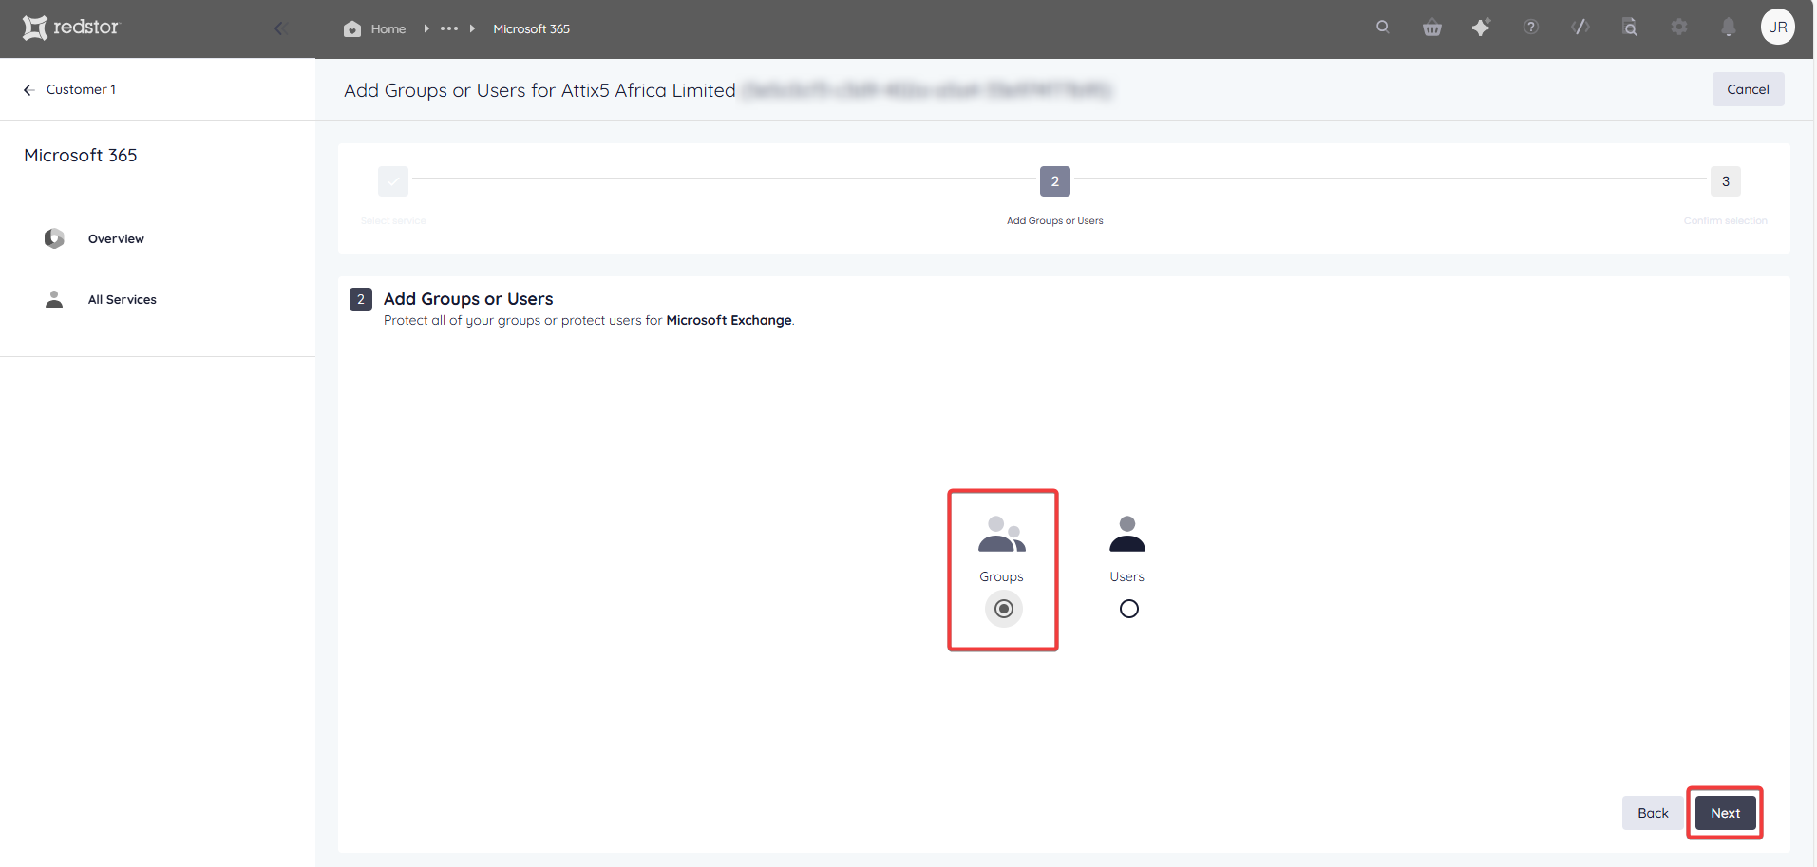
Task: Open the document search icon
Action: point(1630,27)
